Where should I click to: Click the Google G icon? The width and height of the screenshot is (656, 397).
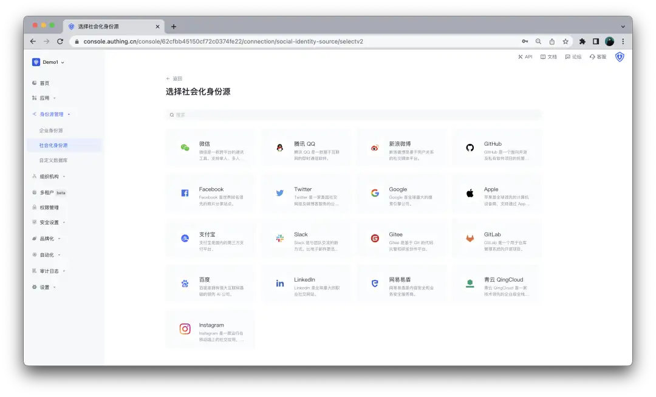pos(375,193)
